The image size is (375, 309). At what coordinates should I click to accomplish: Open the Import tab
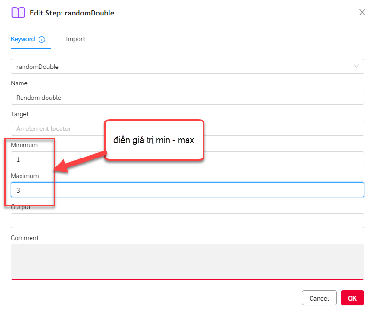(75, 39)
